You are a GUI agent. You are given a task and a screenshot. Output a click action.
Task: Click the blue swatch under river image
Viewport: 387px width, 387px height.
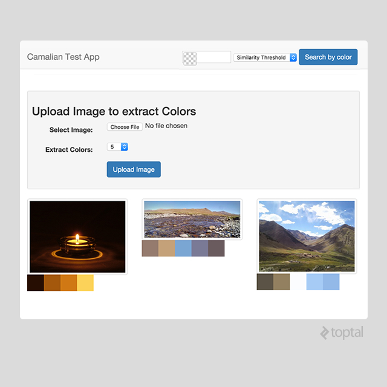coord(183,249)
